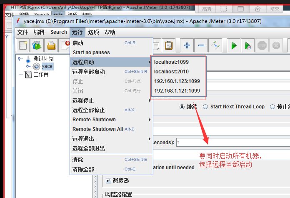Start the test with green play icon
This screenshot has height=198, width=290.
pos(234,45)
